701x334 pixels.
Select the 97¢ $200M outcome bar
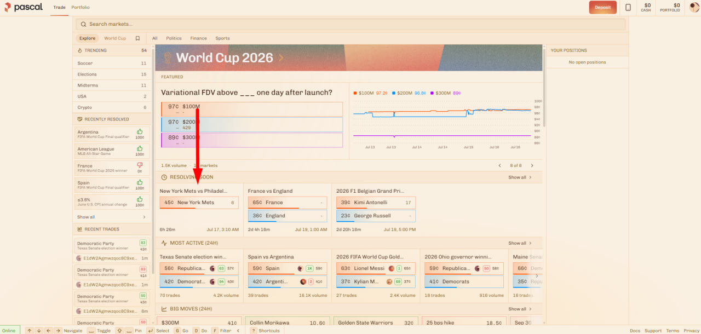(252, 124)
